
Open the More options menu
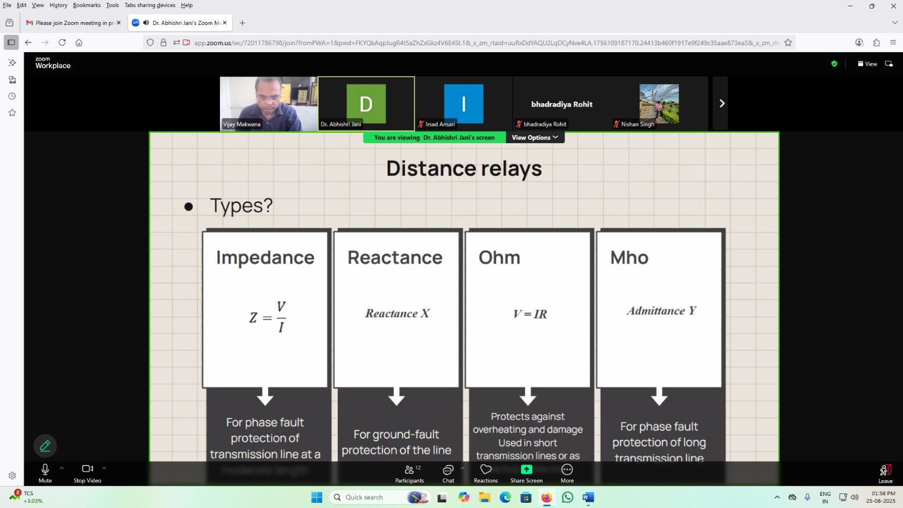pyautogui.click(x=567, y=473)
